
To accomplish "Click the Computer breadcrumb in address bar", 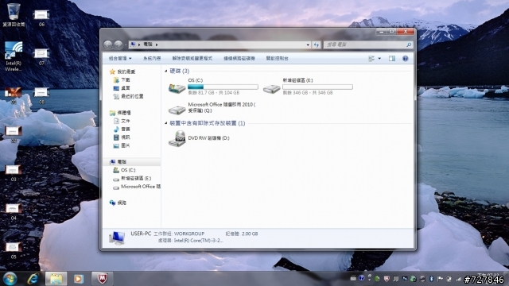I will coord(147,44).
